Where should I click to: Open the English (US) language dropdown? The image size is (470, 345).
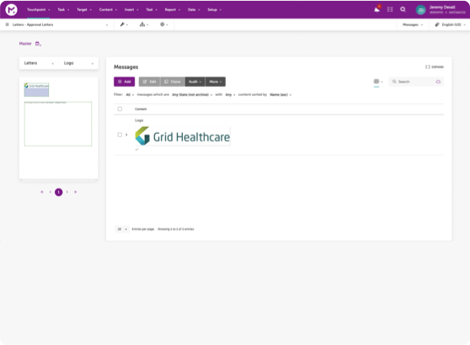coord(453,24)
